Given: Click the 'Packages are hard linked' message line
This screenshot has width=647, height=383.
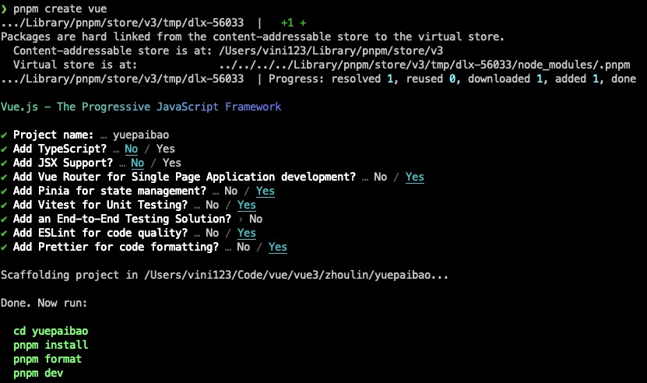Looking at the screenshot, I should (252, 37).
